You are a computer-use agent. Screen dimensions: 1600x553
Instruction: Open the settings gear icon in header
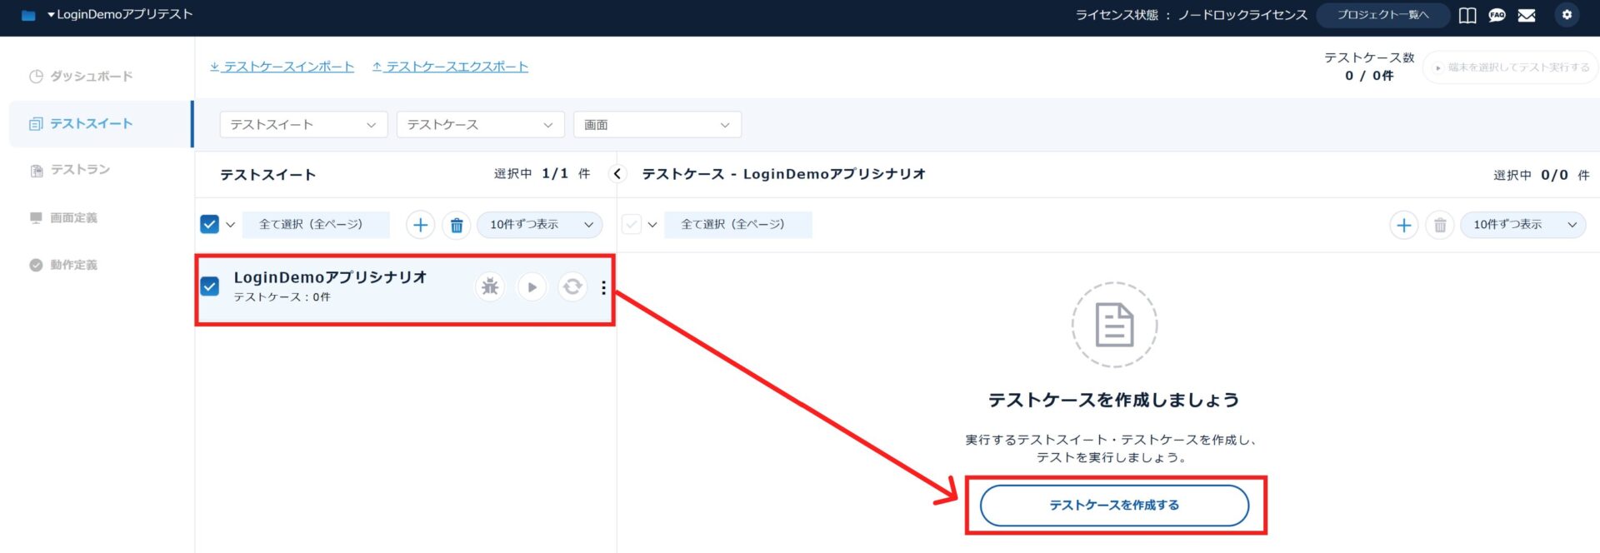coord(1567,15)
